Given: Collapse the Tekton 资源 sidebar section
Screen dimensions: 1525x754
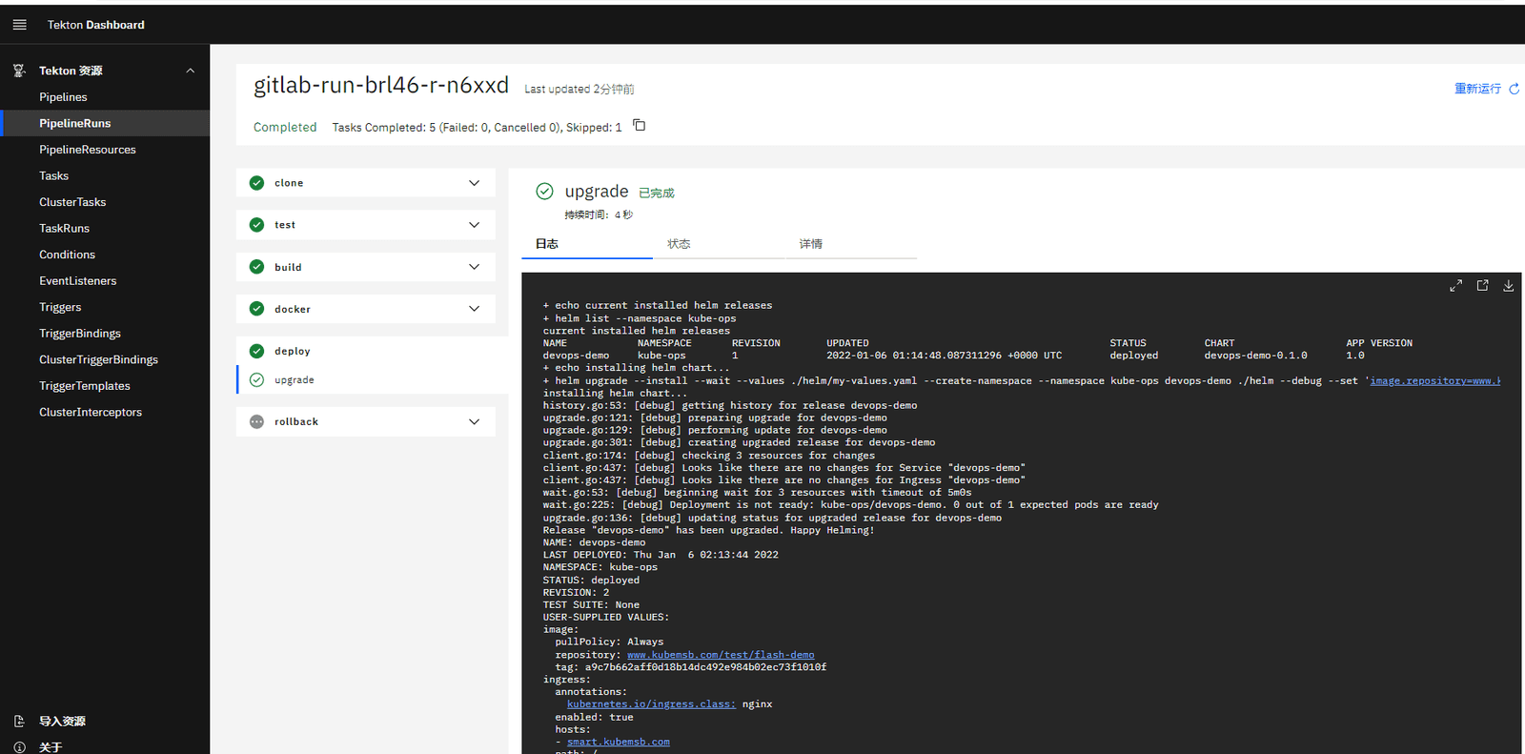Looking at the screenshot, I should [x=190, y=71].
